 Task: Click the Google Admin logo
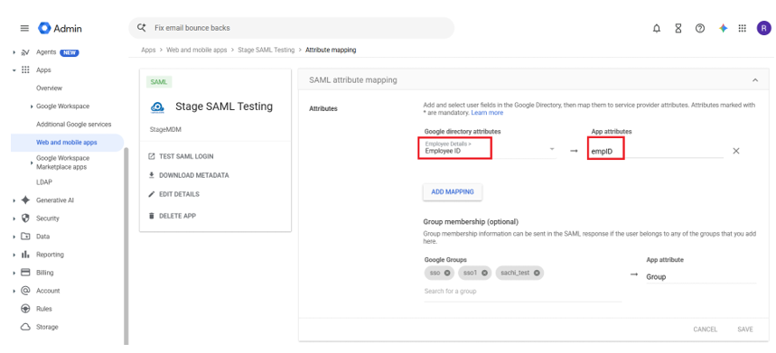coord(60,28)
